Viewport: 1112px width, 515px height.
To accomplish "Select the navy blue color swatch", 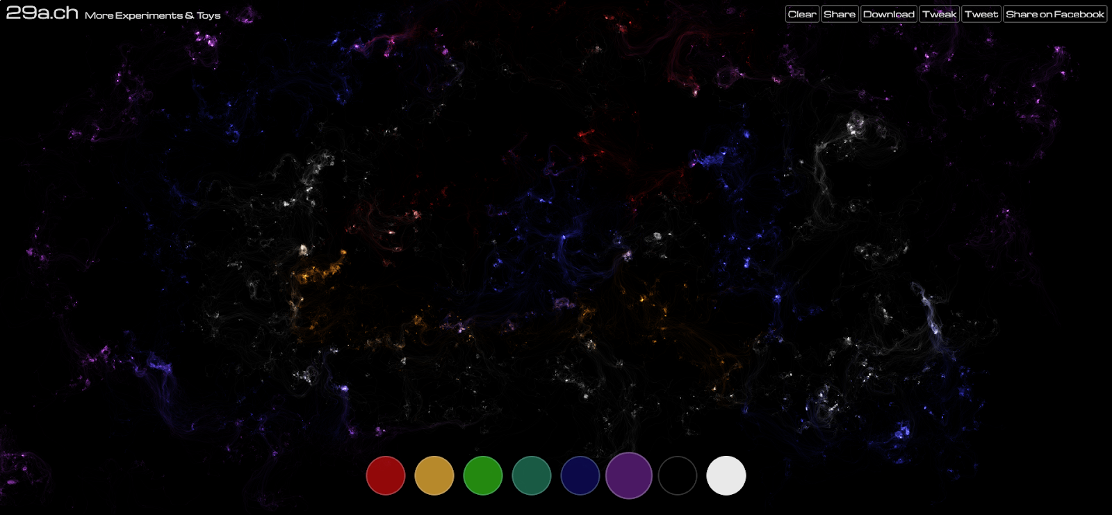I will [580, 476].
